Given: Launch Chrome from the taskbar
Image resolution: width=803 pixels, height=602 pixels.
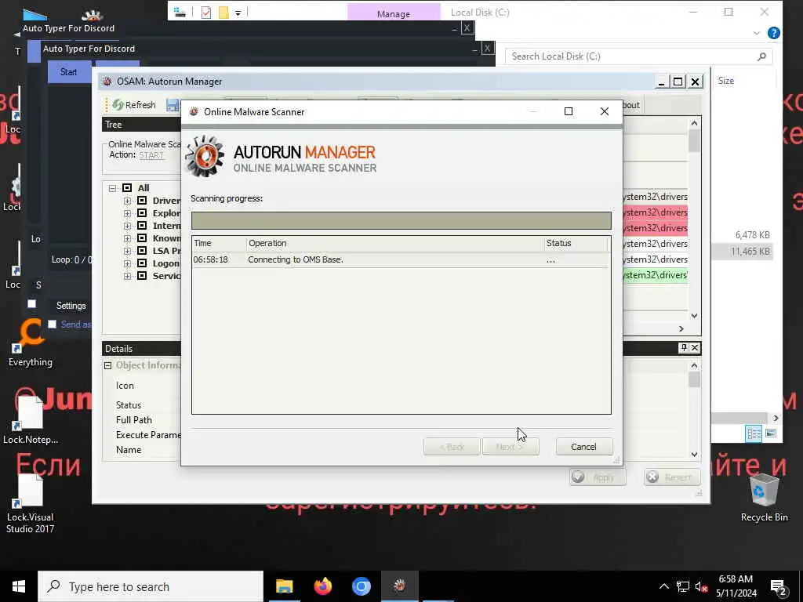Looking at the screenshot, I should (x=361, y=586).
